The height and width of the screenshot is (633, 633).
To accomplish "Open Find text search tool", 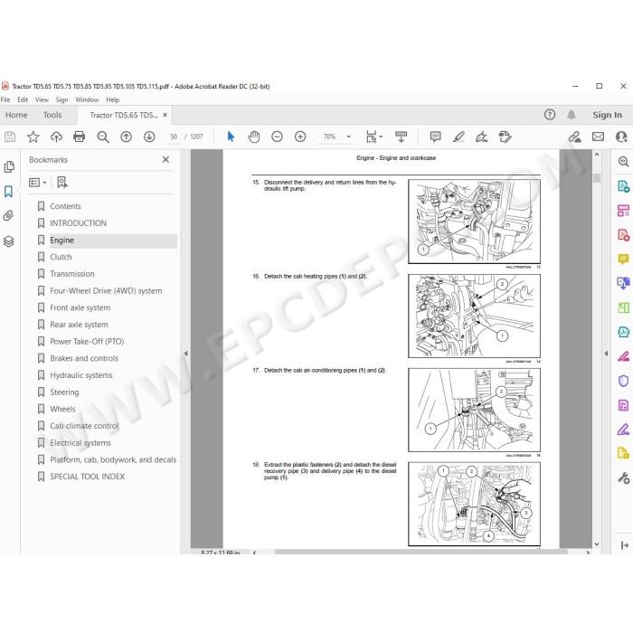I will click(x=103, y=137).
